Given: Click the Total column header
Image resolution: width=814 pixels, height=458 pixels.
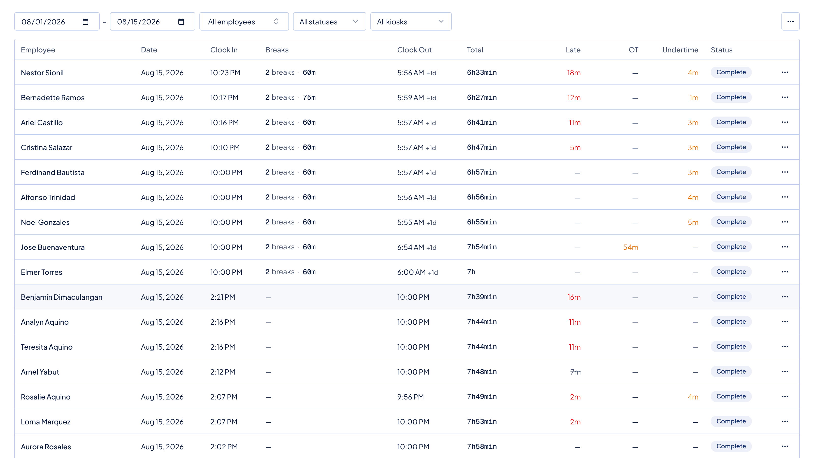Looking at the screenshot, I should click(x=475, y=50).
